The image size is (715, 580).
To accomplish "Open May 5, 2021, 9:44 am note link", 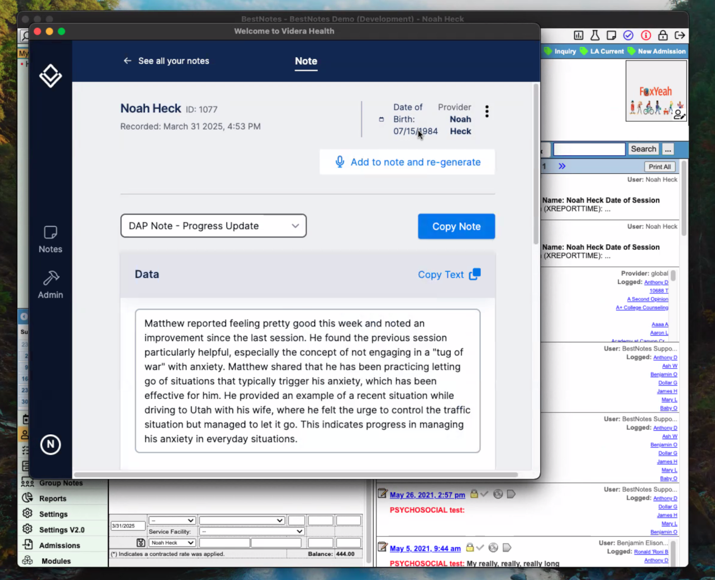I will 425,549.
